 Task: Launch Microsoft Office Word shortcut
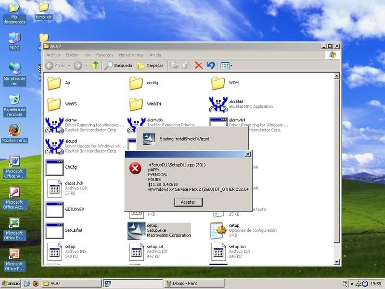pyautogui.click(x=14, y=167)
